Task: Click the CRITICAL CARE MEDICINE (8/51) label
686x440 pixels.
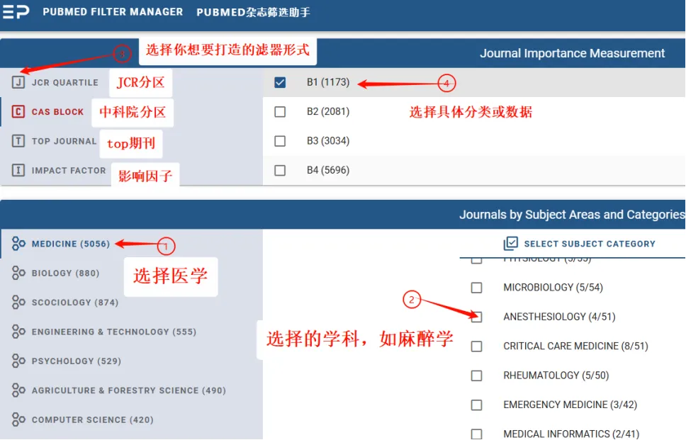Action: click(x=575, y=346)
